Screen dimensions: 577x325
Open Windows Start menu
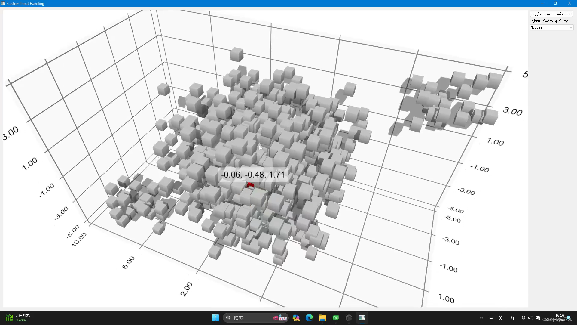(215, 318)
